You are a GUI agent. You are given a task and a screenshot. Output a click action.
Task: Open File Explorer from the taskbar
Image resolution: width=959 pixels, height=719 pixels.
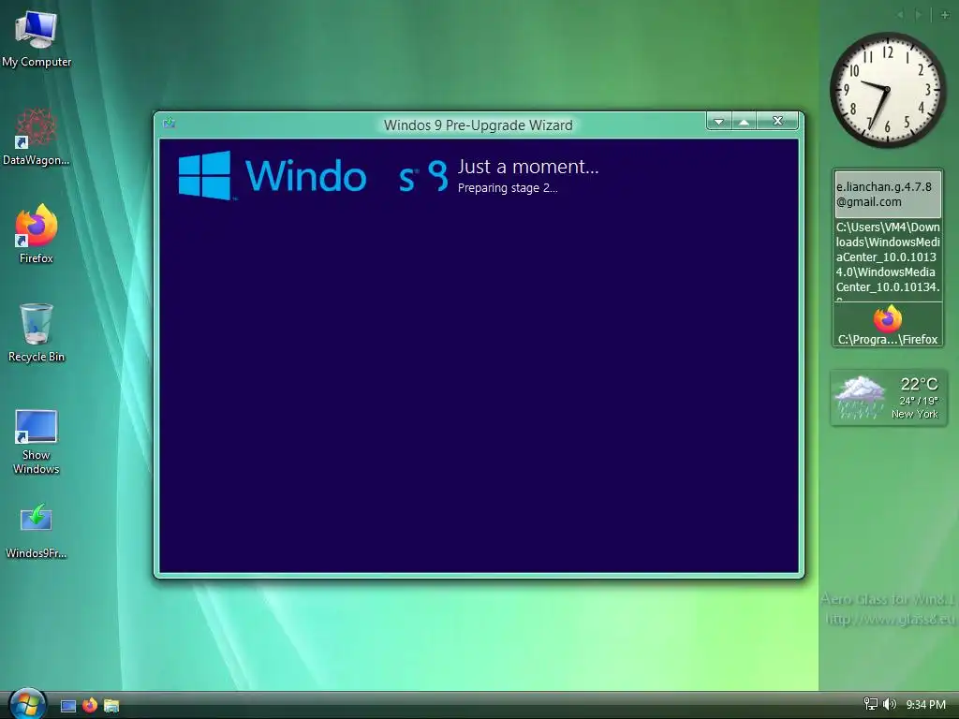click(x=111, y=706)
